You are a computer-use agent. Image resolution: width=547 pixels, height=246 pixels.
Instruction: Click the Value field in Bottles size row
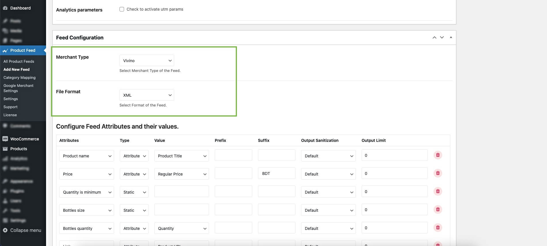[182, 209]
